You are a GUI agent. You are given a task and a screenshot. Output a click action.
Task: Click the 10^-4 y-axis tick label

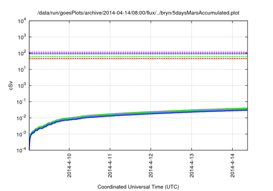point(21,150)
